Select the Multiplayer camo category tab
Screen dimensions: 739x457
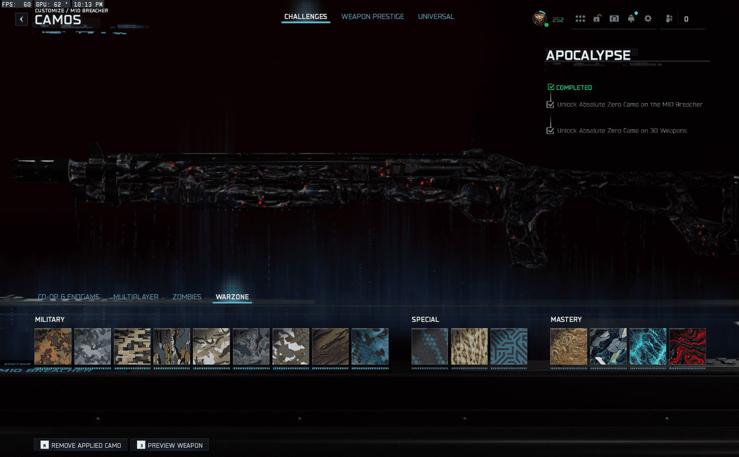(x=136, y=297)
